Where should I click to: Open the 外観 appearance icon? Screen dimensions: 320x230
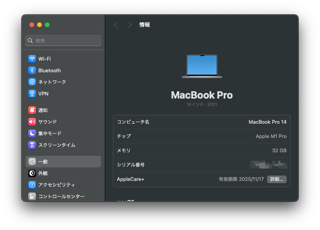32,173
